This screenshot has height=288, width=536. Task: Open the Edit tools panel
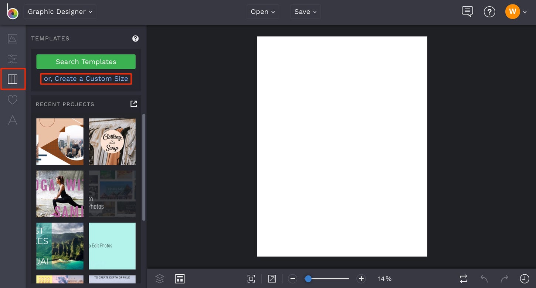pyautogui.click(x=12, y=58)
